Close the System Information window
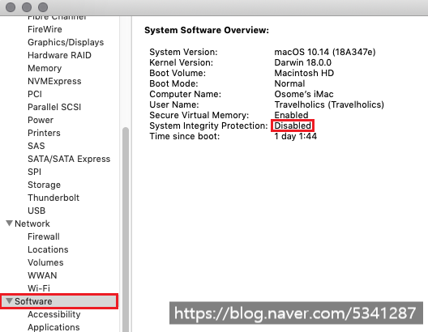428x332 pixels. pos(11,7)
